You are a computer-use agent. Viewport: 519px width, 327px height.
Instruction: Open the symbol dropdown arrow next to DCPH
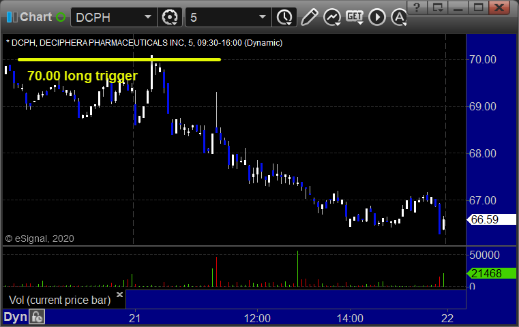148,17
